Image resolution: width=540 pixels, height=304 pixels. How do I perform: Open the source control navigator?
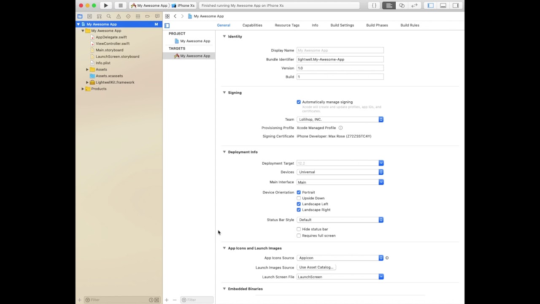coord(89,16)
